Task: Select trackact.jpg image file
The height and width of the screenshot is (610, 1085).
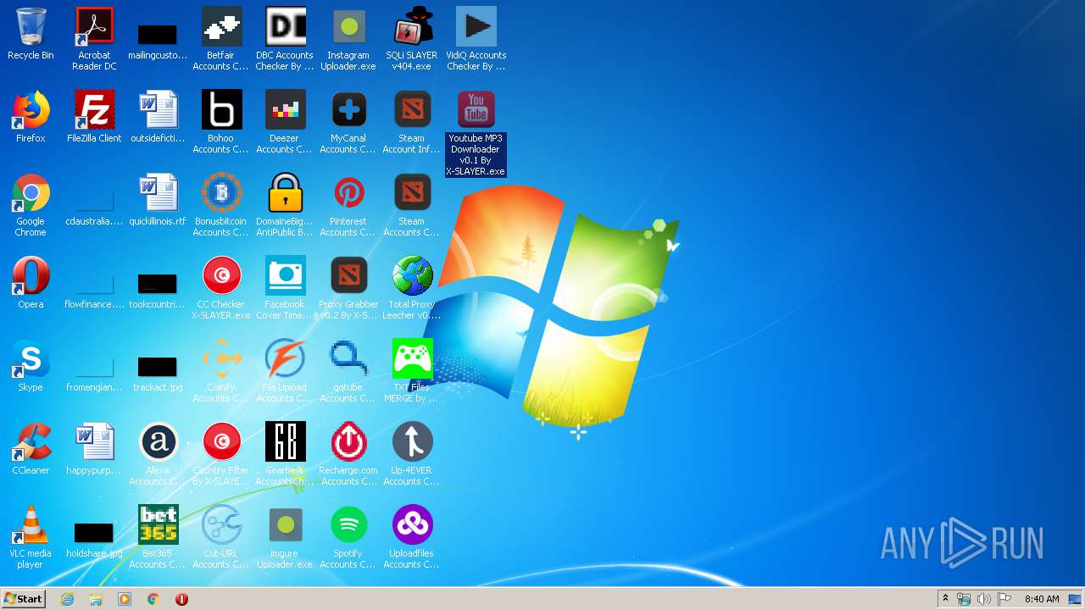Action: click(x=158, y=371)
